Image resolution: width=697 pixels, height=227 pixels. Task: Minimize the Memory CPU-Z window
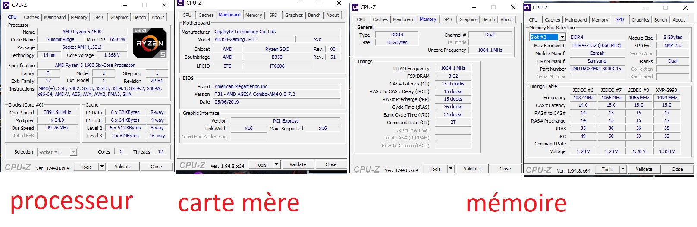coord(474,7)
